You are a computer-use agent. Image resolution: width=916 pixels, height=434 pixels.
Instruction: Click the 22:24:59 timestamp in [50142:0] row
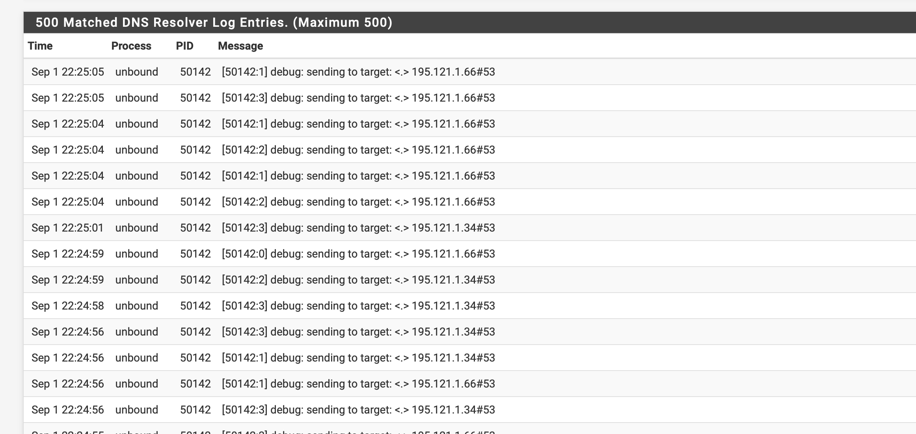click(x=68, y=254)
